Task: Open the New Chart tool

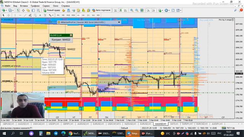Action: pyautogui.click(x=3, y=10)
